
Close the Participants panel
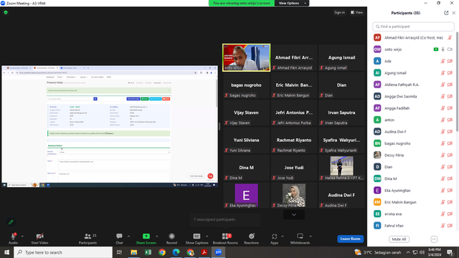tap(454, 13)
